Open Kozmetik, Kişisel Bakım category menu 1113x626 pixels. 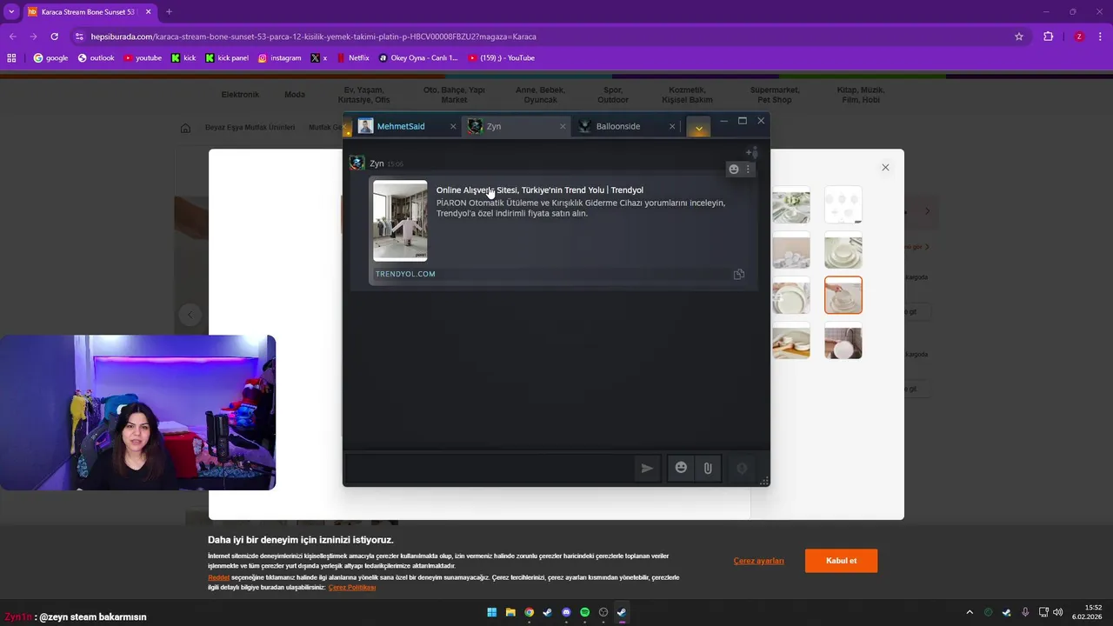pos(687,95)
